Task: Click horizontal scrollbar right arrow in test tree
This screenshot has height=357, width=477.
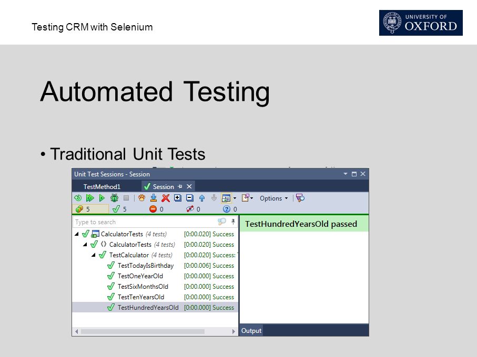Action: pyautogui.click(x=234, y=331)
